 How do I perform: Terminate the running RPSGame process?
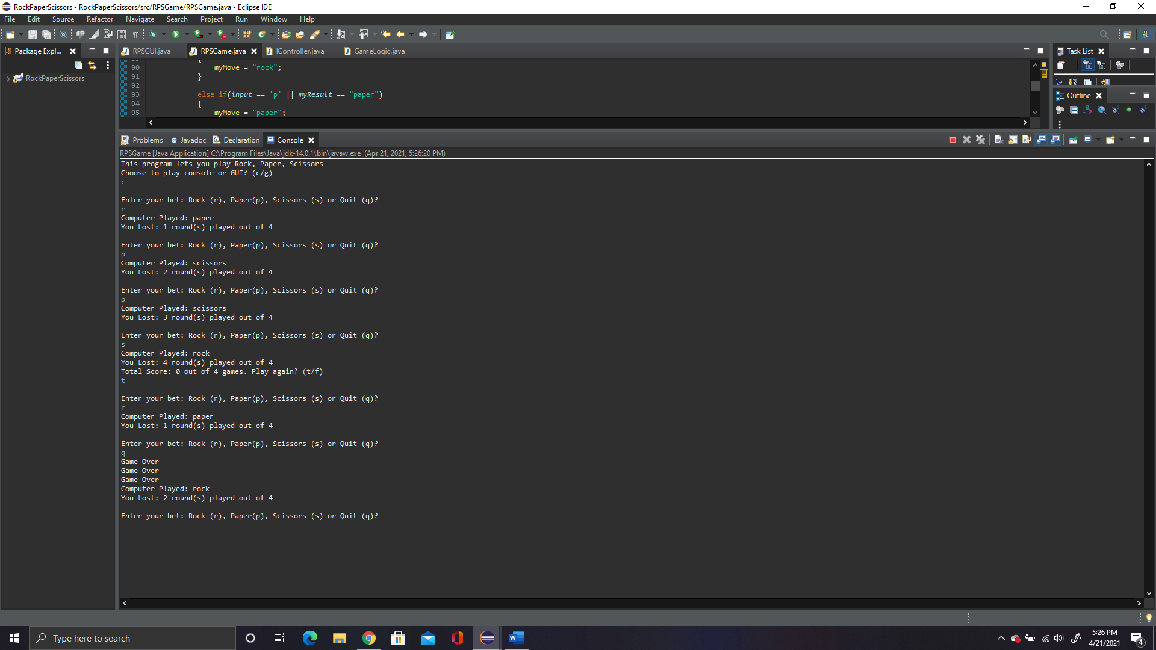tap(952, 140)
